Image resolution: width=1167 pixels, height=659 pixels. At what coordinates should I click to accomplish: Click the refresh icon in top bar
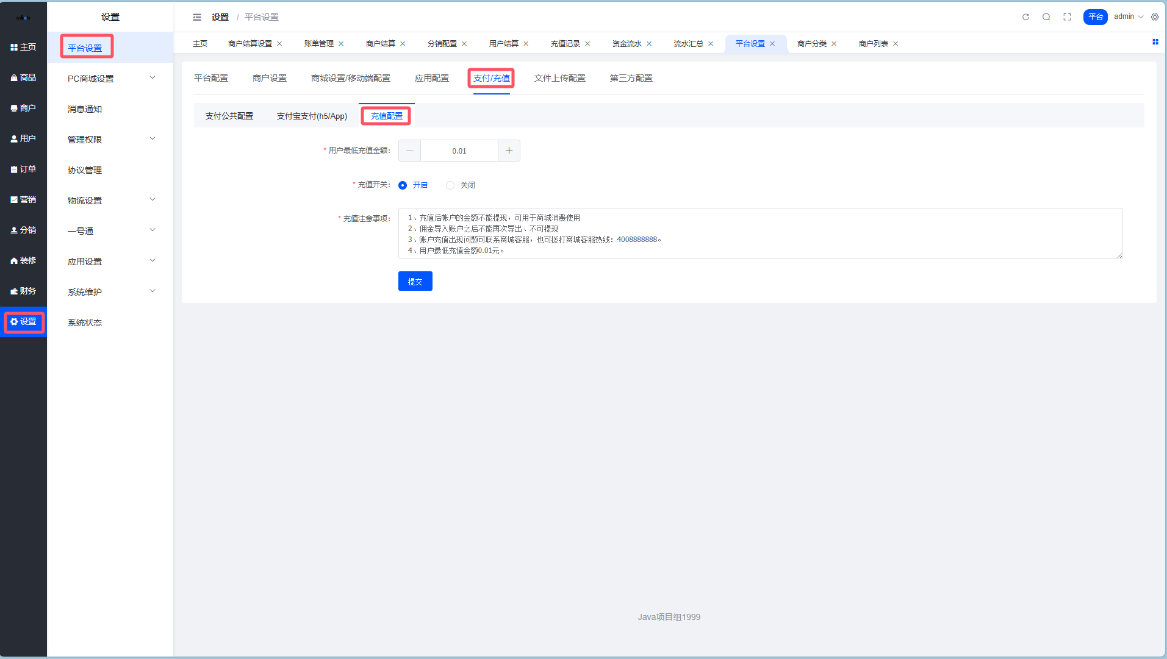[x=1025, y=17]
